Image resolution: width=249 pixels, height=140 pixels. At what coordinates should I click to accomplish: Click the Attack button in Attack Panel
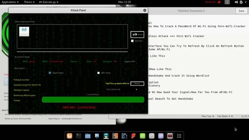click(137, 35)
